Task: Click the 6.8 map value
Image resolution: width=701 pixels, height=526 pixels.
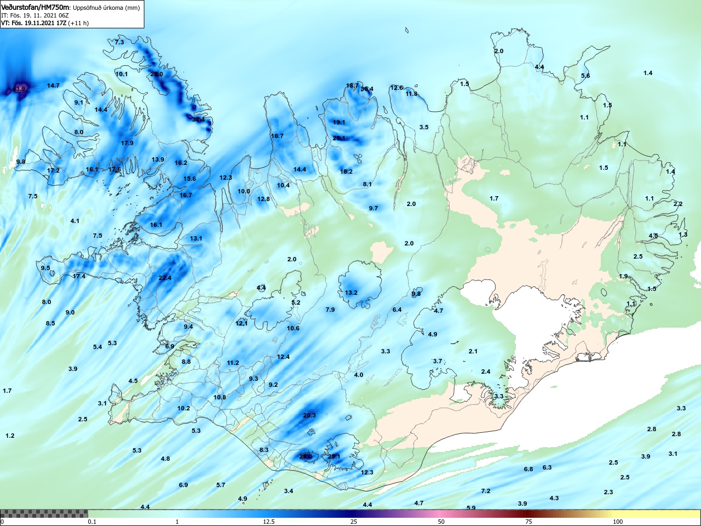Action: click(528, 469)
